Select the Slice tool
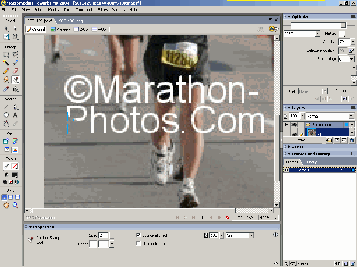The height and width of the screenshot is (267, 357). pyautogui.click(x=15, y=141)
